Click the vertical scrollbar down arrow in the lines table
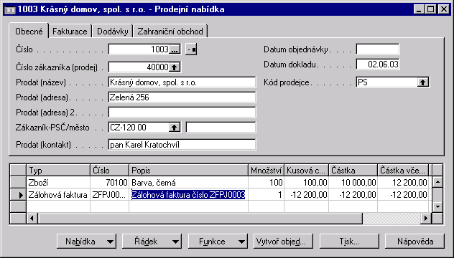This screenshot has height=258, width=454. pyautogui.click(x=437, y=207)
